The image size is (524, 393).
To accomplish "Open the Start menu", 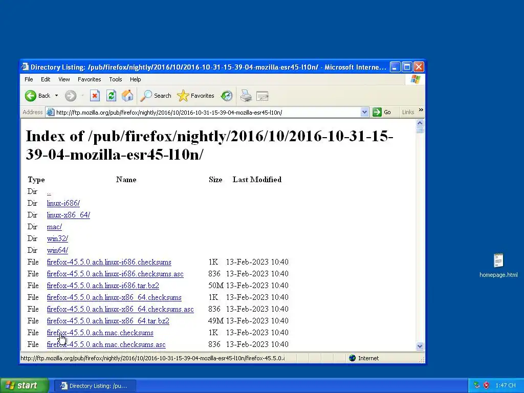I will [24, 386].
